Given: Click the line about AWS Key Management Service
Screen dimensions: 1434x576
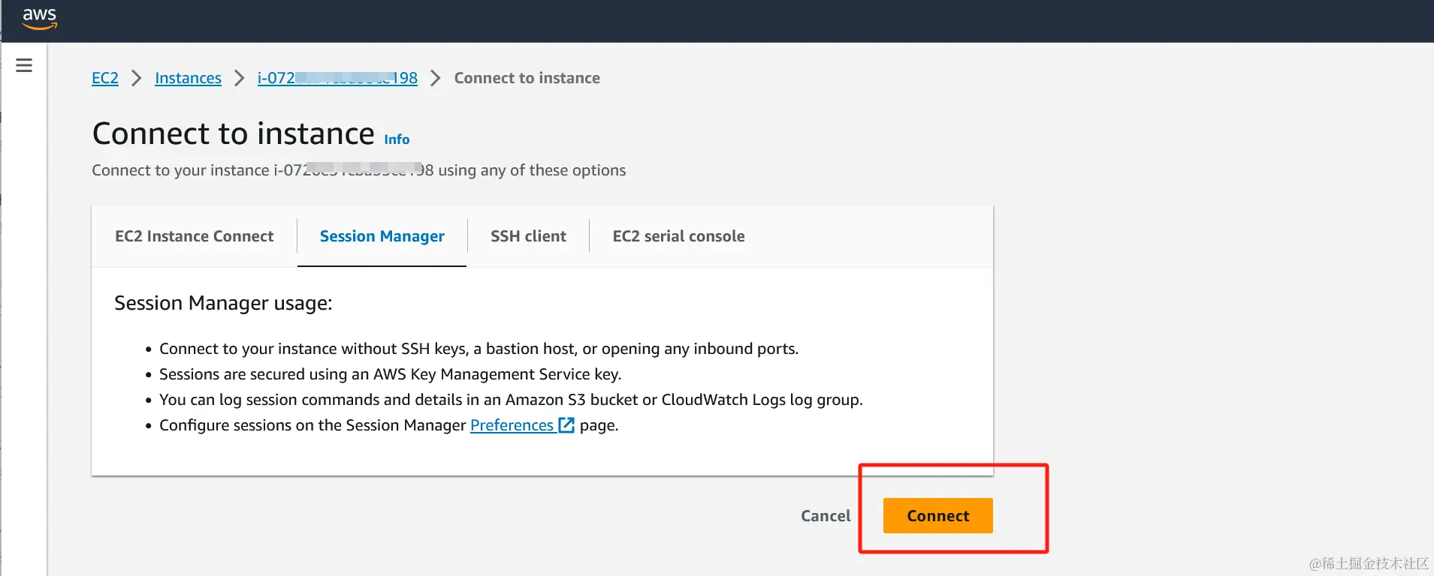Looking at the screenshot, I should point(391,374).
